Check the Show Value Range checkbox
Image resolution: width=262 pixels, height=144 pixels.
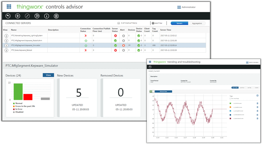pyautogui.click(x=231, y=99)
